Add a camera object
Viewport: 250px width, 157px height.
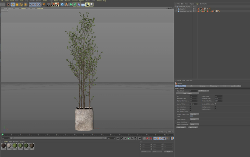tap(87, 5)
